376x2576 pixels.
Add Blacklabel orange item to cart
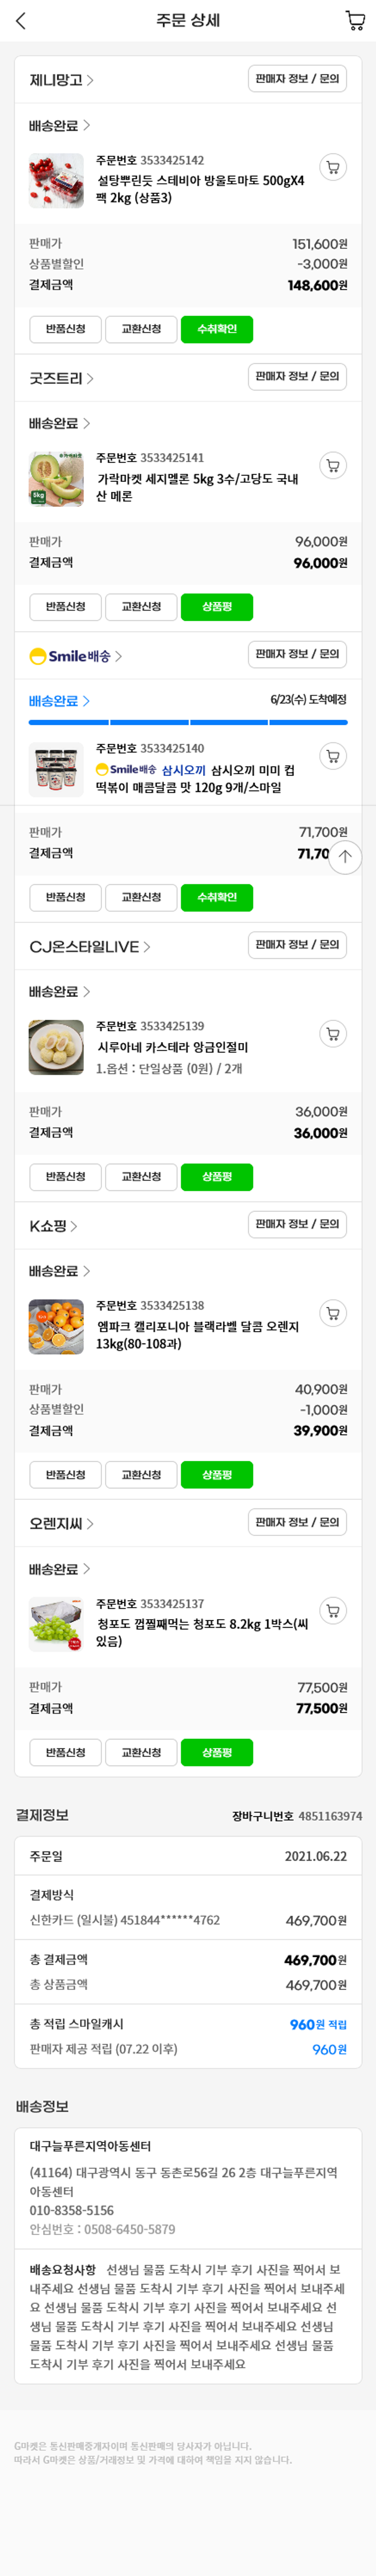coord(333,1313)
